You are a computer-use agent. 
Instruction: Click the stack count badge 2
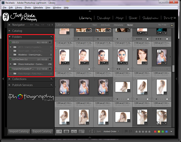(139, 111)
